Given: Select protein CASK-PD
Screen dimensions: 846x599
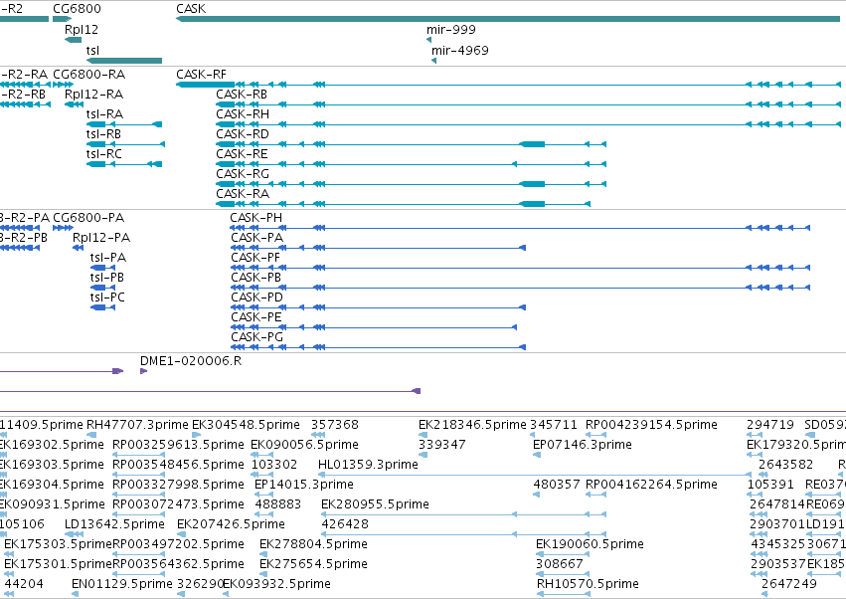Looking at the screenshot, I should [378, 307].
